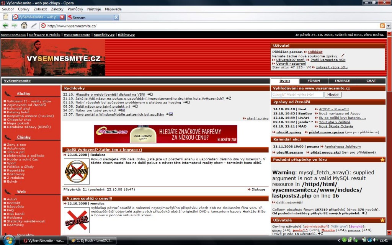The height and width of the screenshot is (245, 392).
Task: Open Spotřeby.cz top link
Action: tap(104, 35)
